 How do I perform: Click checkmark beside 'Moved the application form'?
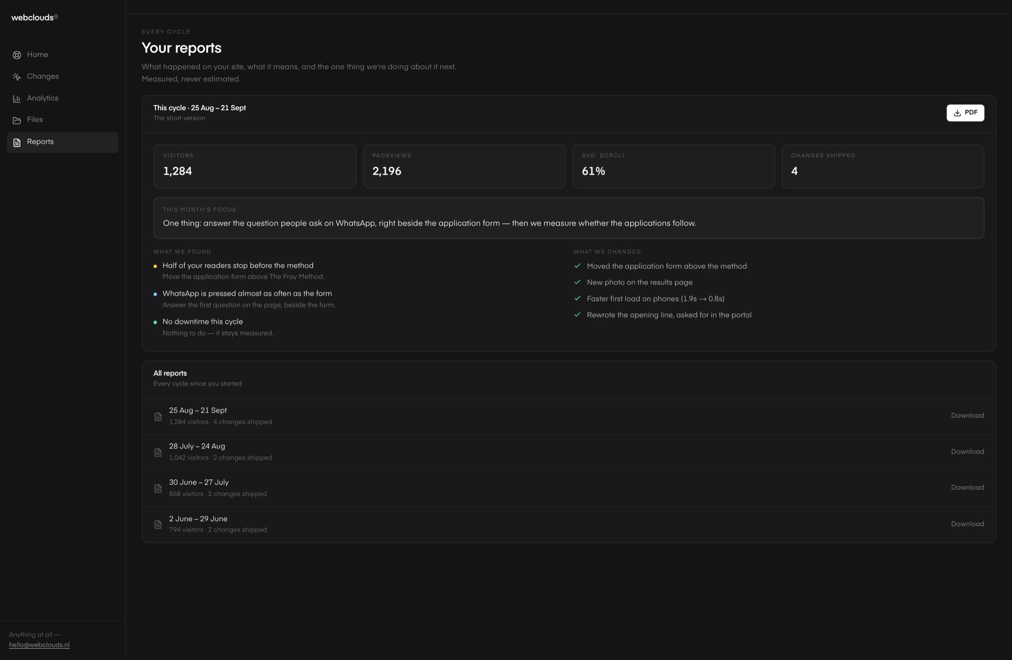click(x=577, y=266)
